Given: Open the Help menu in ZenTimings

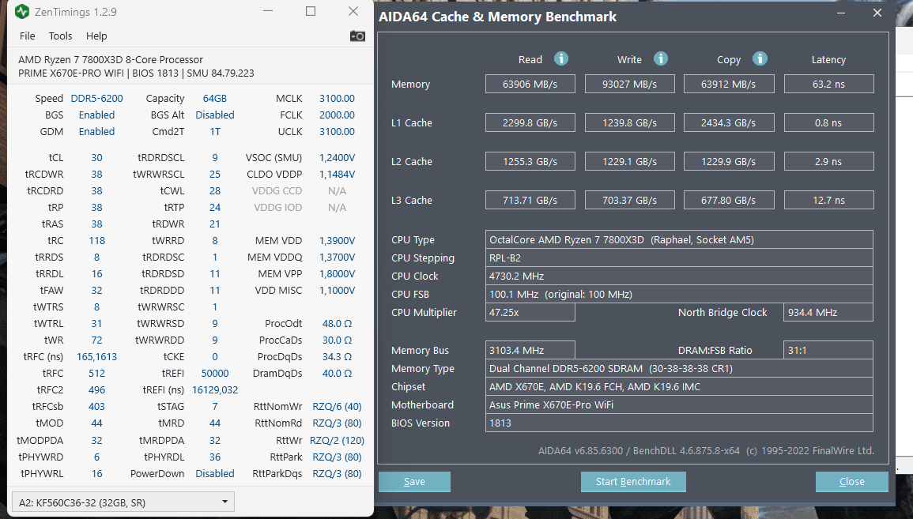Looking at the screenshot, I should click(96, 36).
